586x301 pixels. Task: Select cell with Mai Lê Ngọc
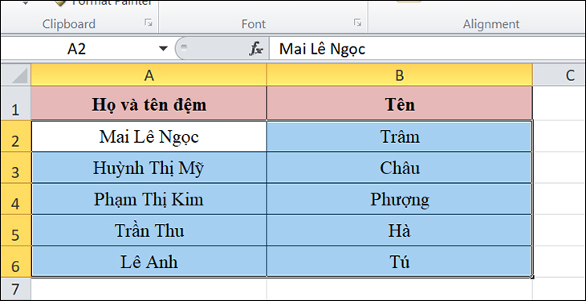click(149, 136)
